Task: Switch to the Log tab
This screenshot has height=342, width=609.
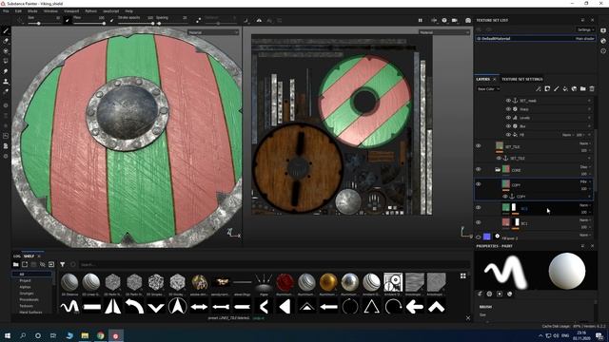Action: pyautogui.click(x=17, y=256)
